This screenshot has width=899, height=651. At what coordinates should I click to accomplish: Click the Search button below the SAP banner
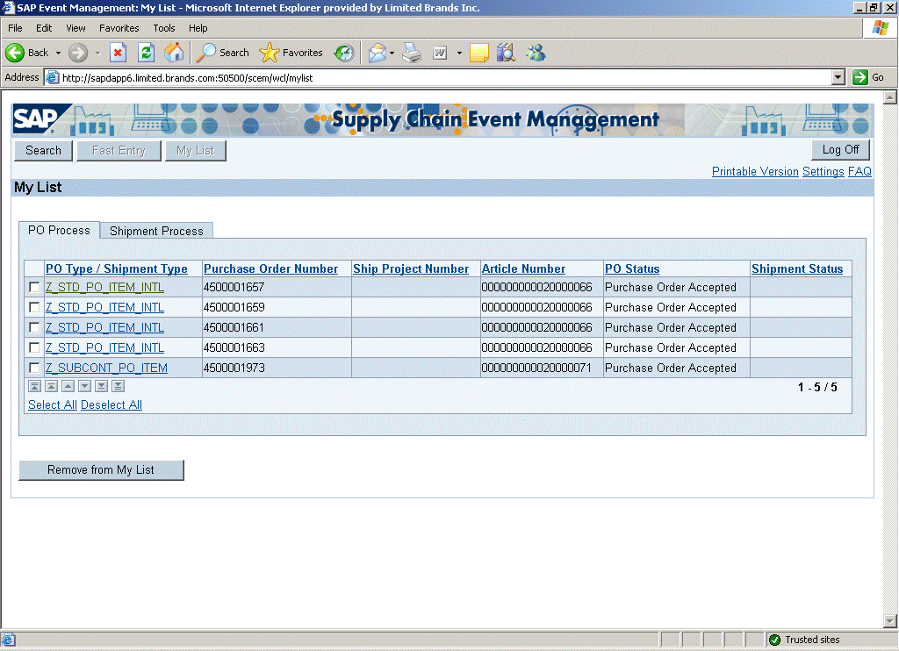[x=43, y=151]
